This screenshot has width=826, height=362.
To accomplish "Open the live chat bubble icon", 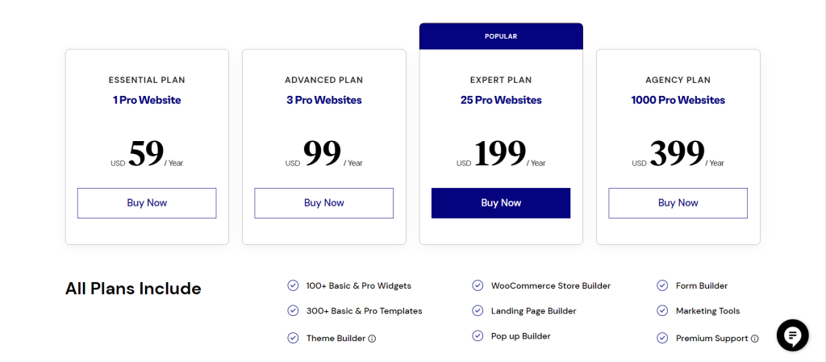I will (792, 335).
